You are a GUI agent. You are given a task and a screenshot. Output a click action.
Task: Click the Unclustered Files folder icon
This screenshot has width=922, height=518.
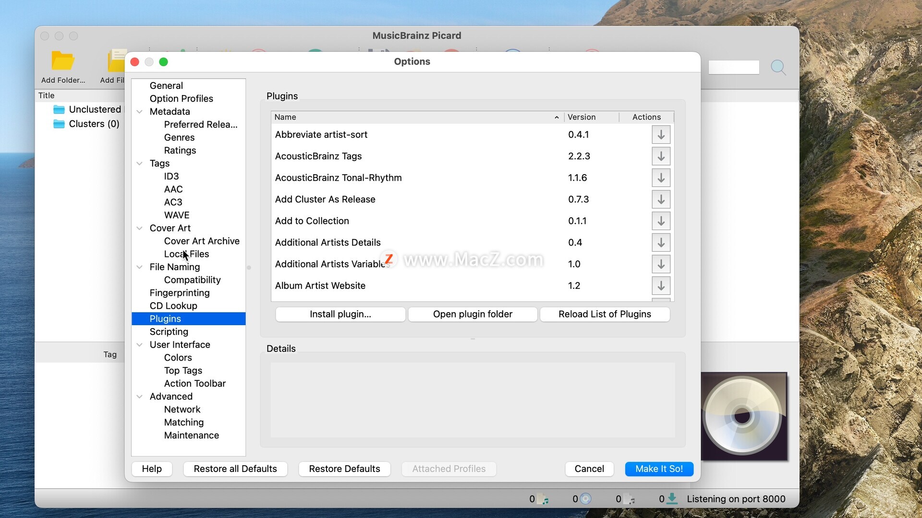59,109
